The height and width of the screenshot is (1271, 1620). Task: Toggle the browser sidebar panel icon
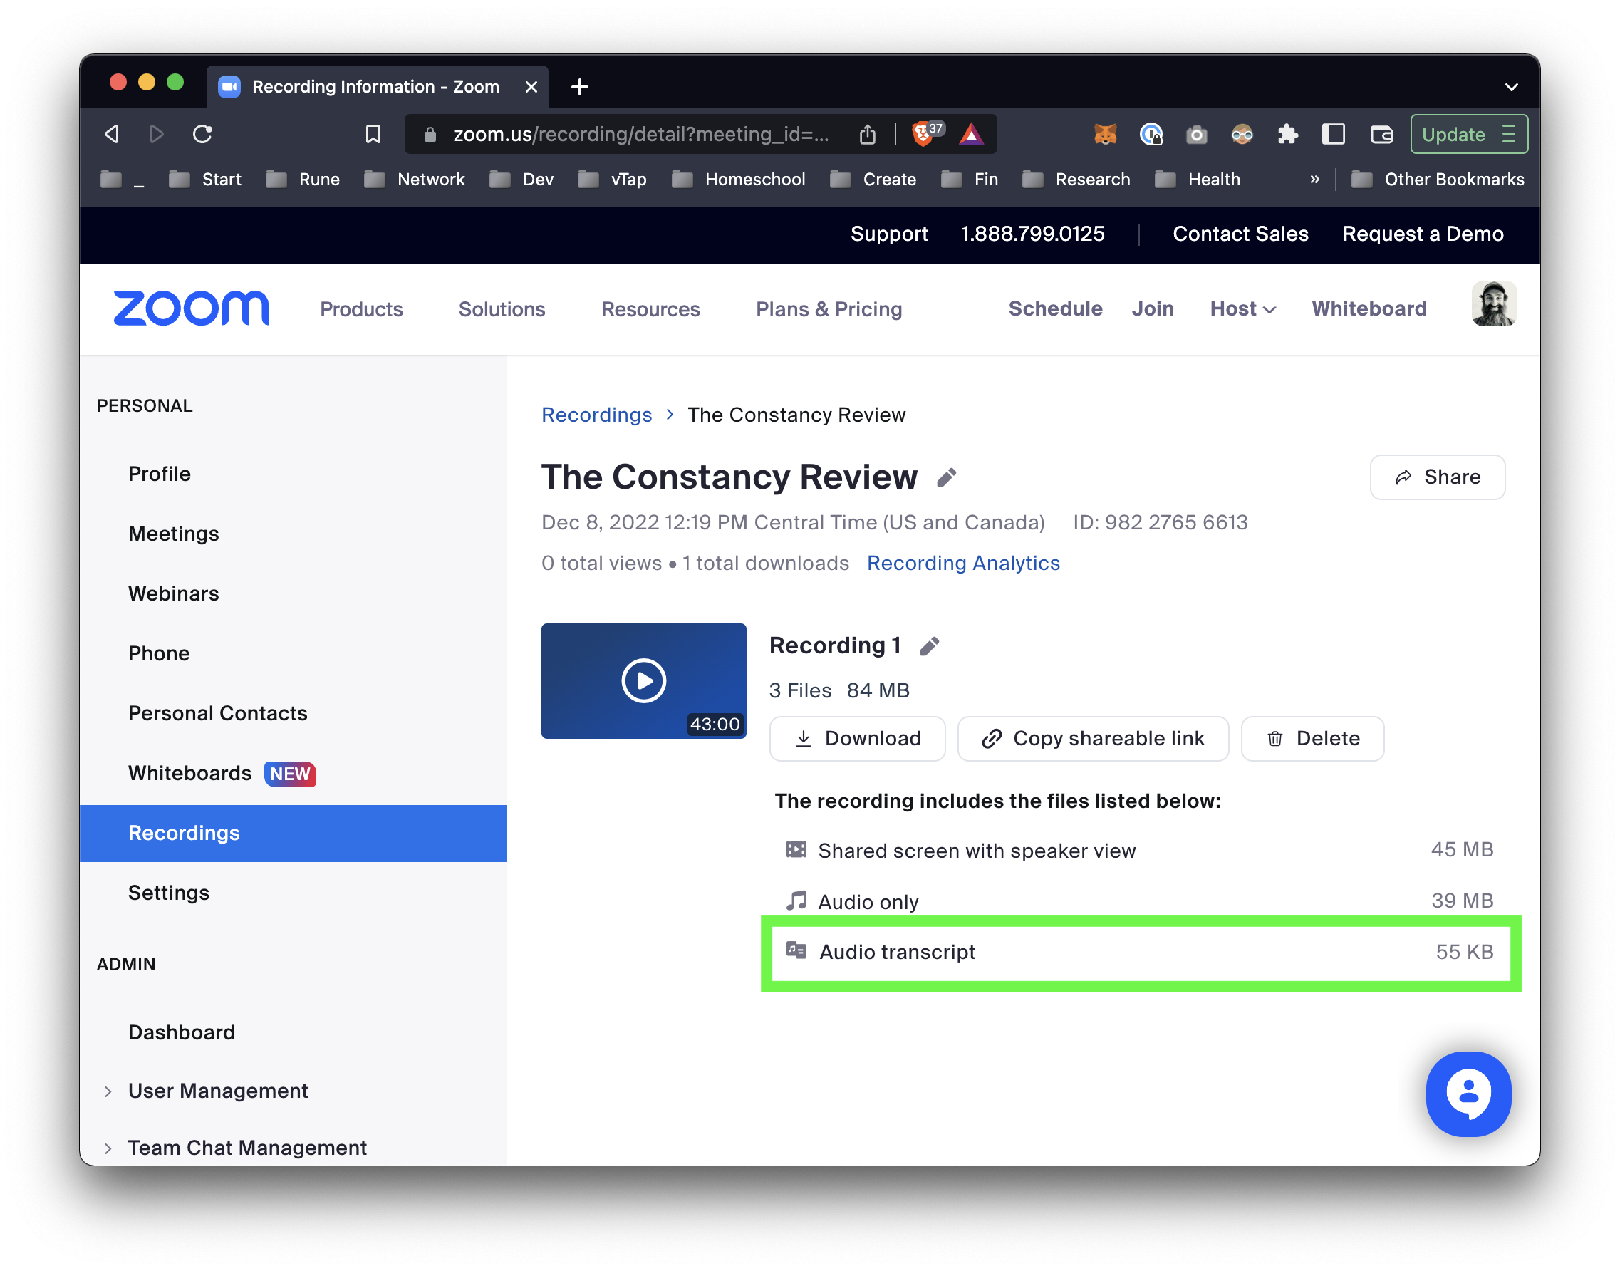pyautogui.click(x=1333, y=134)
